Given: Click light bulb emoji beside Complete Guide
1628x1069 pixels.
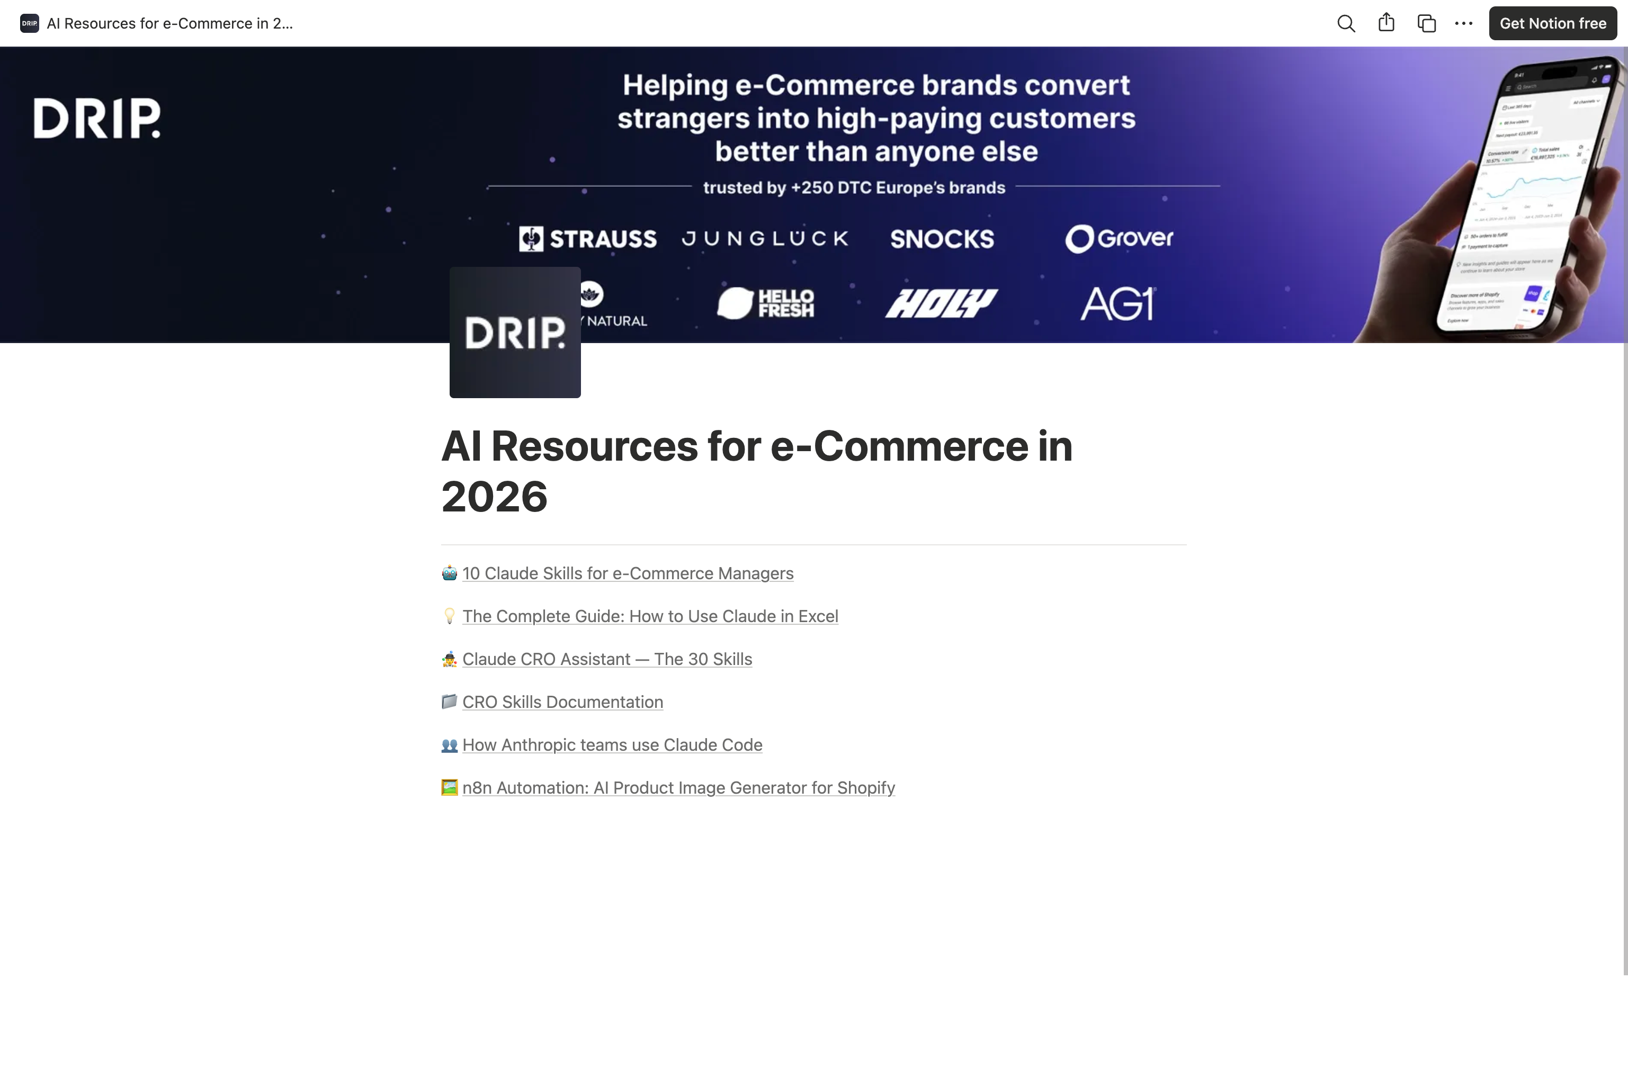Looking at the screenshot, I should [x=450, y=616].
